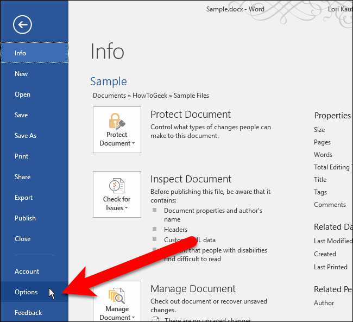Image resolution: width=353 pixels, height=322 pixels.
Task: Click the Manage Document heading text
Action: [193, 289]
